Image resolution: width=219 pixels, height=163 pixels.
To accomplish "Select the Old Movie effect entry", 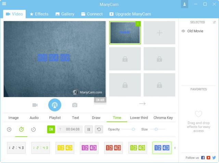I will (x=195, y=31).
